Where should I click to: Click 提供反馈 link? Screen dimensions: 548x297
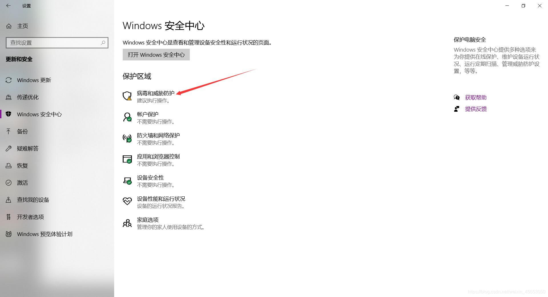coord(476,109)
